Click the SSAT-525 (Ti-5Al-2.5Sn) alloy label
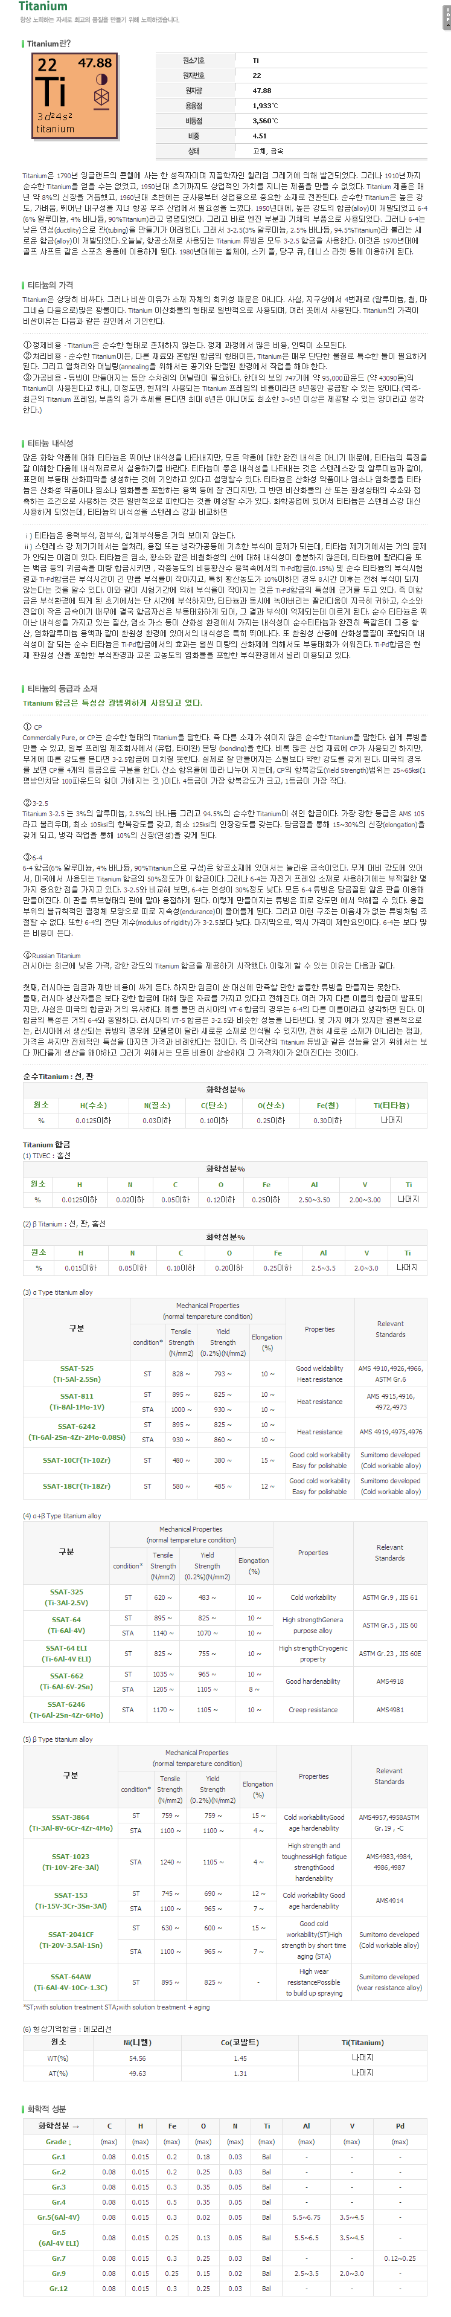Viewport: 451px width, 2317px height. [x=76, y=1373]
